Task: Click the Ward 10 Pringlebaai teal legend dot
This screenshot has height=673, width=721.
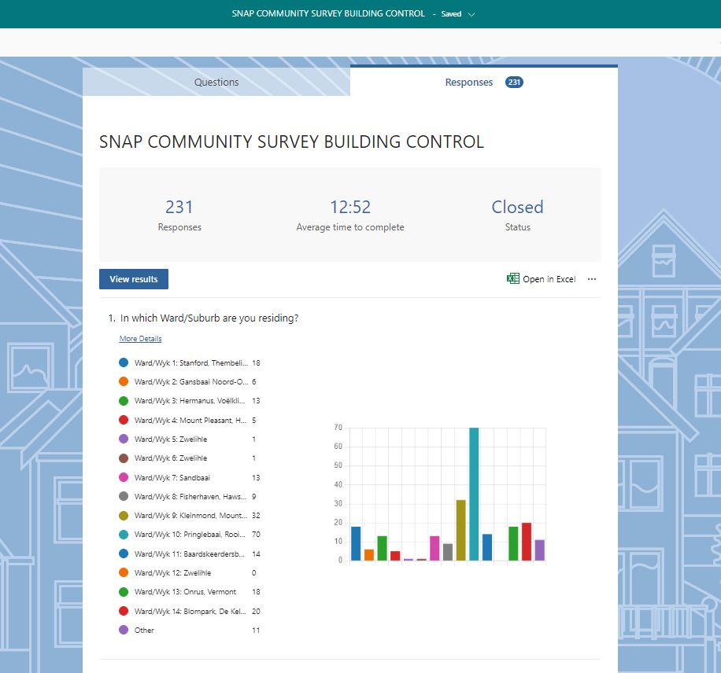Action: (x=124, y=535)
